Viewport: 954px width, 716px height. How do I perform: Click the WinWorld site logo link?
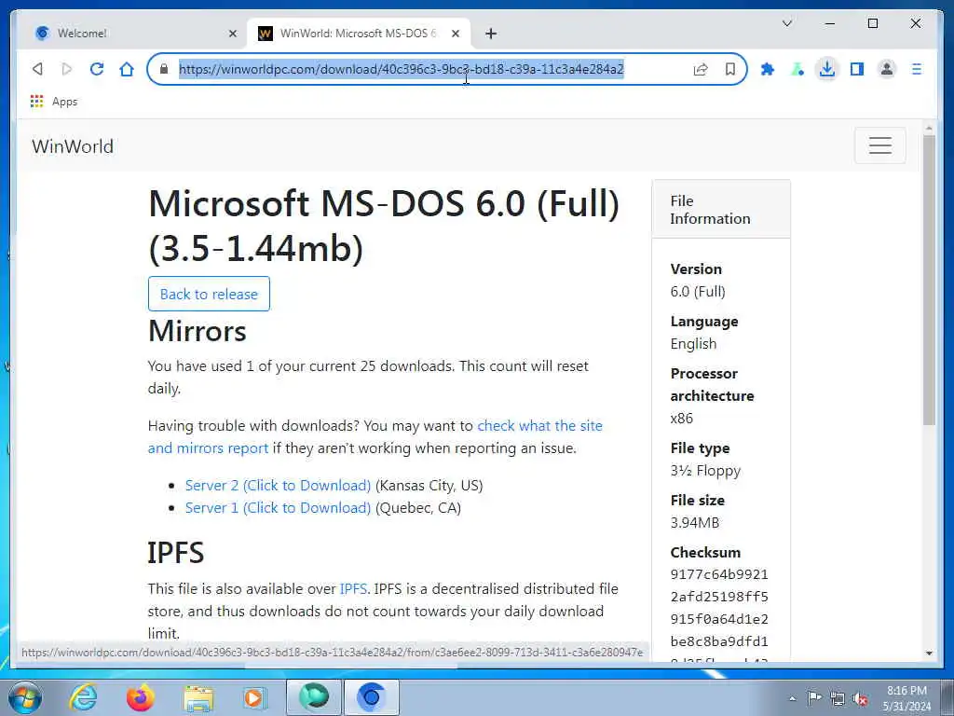click(x=73, y=146)
